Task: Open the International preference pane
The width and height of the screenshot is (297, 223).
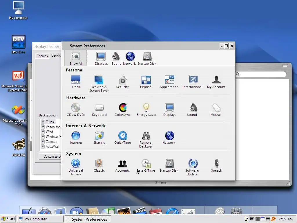Action: click(x=193, y=82)
